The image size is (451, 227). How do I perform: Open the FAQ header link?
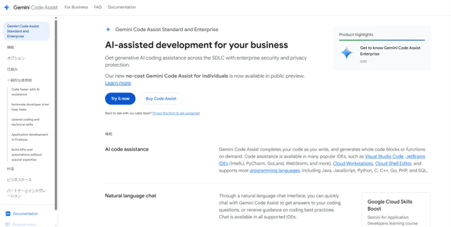coord(98,7)
